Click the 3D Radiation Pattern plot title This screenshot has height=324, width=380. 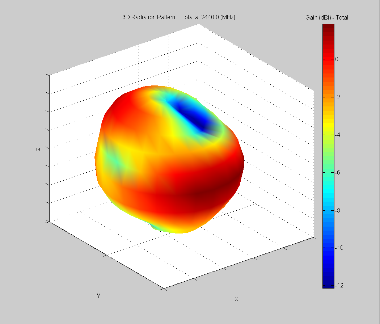pyautogui.click(x=179, y=17)
